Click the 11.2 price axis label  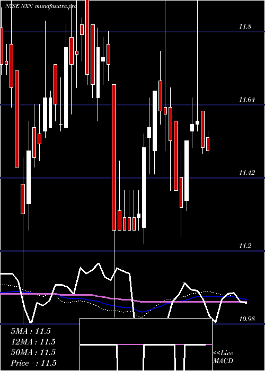coord(245,246)
